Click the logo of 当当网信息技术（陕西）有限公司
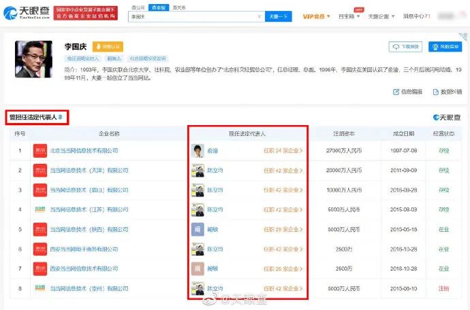 tap(40, 230)
